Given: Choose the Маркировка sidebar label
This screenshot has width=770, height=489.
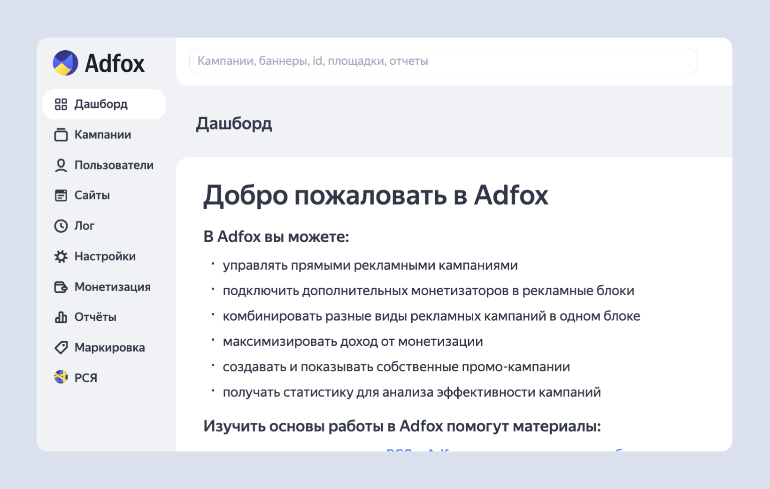Looking at the screenshot, I should click(x=110, y=348).
